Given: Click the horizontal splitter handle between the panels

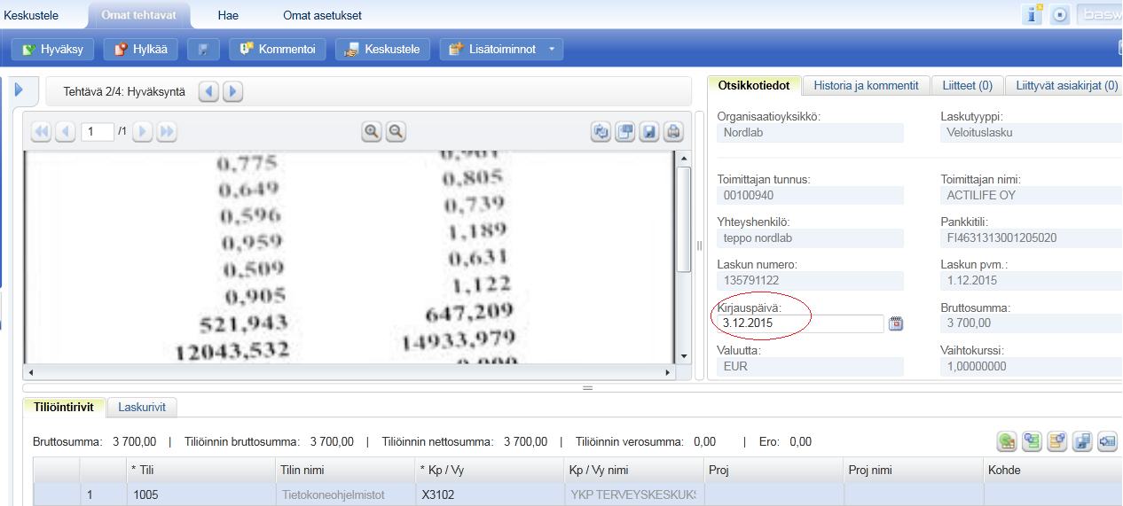Looking at the screenshot, I should pyautogui.click(x=586, y=388).
